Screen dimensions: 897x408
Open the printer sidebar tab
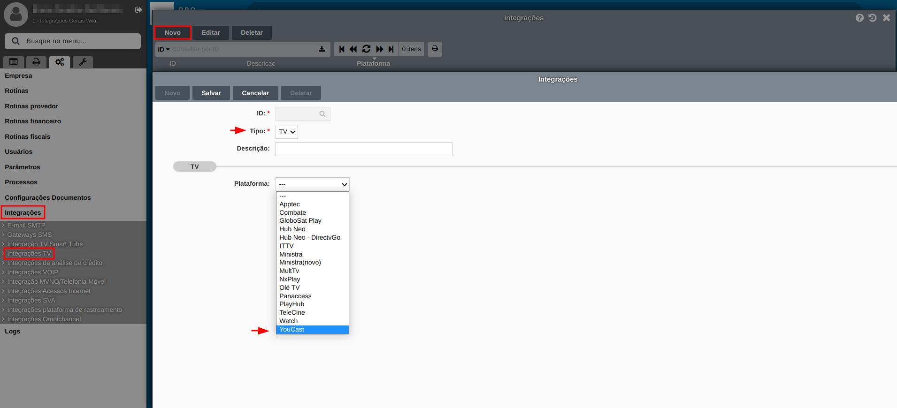(x=36, y=62)
